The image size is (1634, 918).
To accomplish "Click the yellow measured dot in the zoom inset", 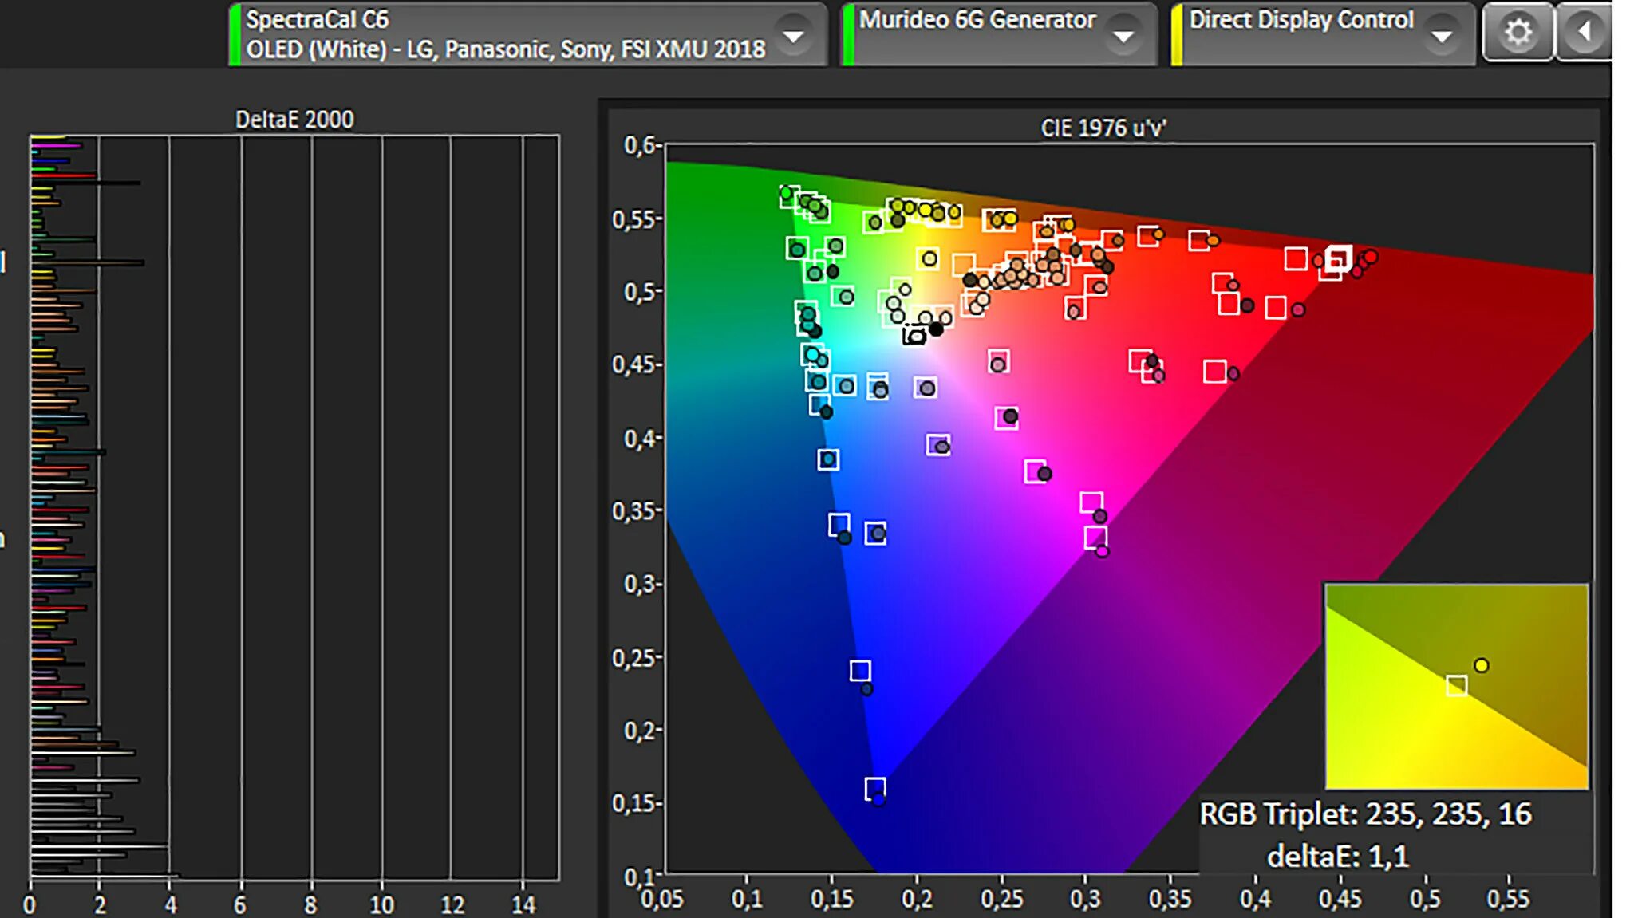I will click(x=1481, y=665).
